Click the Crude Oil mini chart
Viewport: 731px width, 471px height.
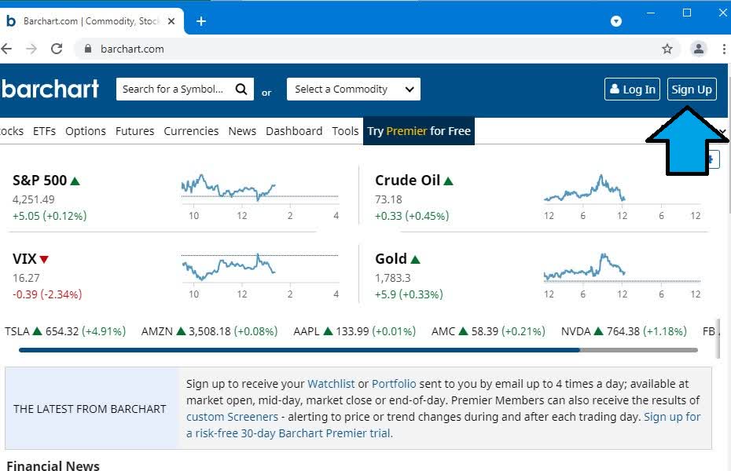tap(623, 195)
